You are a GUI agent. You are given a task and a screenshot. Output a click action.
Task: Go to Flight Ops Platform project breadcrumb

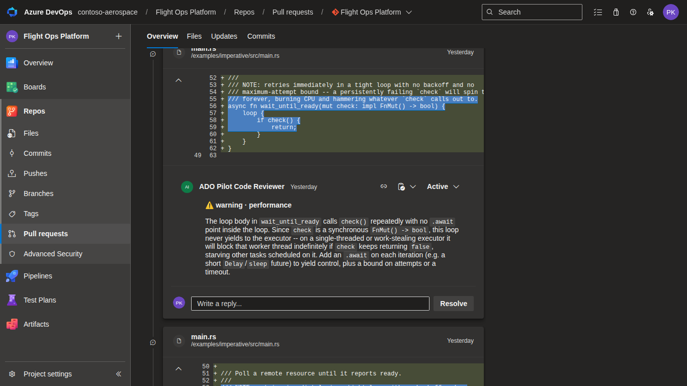click(186, 12)
